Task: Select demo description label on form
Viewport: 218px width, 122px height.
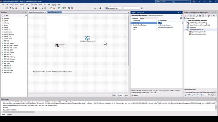Action: [x=52, y=72]
